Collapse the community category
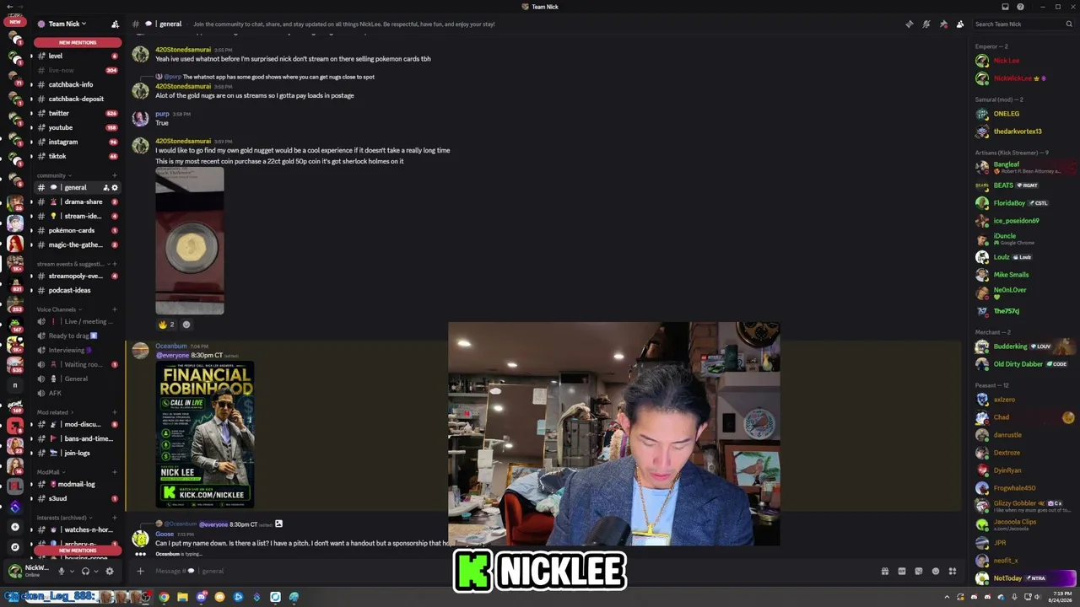Viewport: 1080px width, 607px height. point(53,175)
